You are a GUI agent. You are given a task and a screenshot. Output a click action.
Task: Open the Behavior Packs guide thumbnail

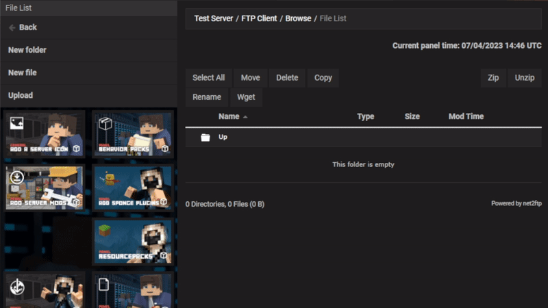(x=132, y=133)
